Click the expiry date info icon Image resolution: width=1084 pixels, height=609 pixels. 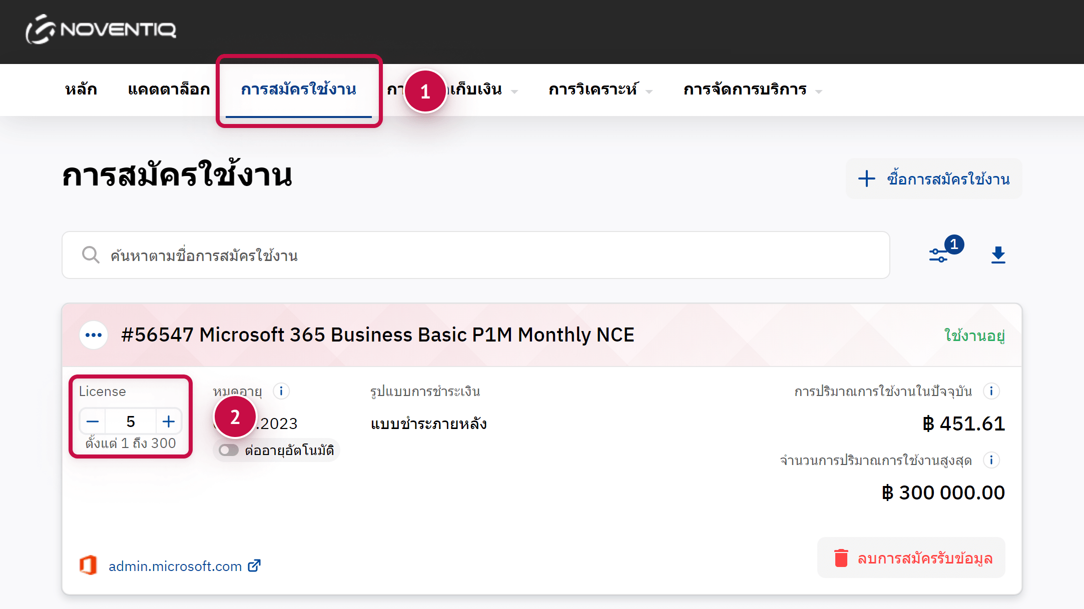click(x=281, y=391)
